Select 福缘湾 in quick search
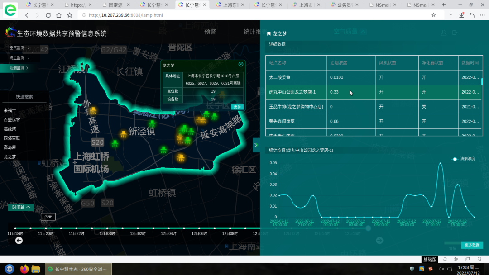Image resolution: width=489 pixels, height=275 pixels. click(10, 129)
